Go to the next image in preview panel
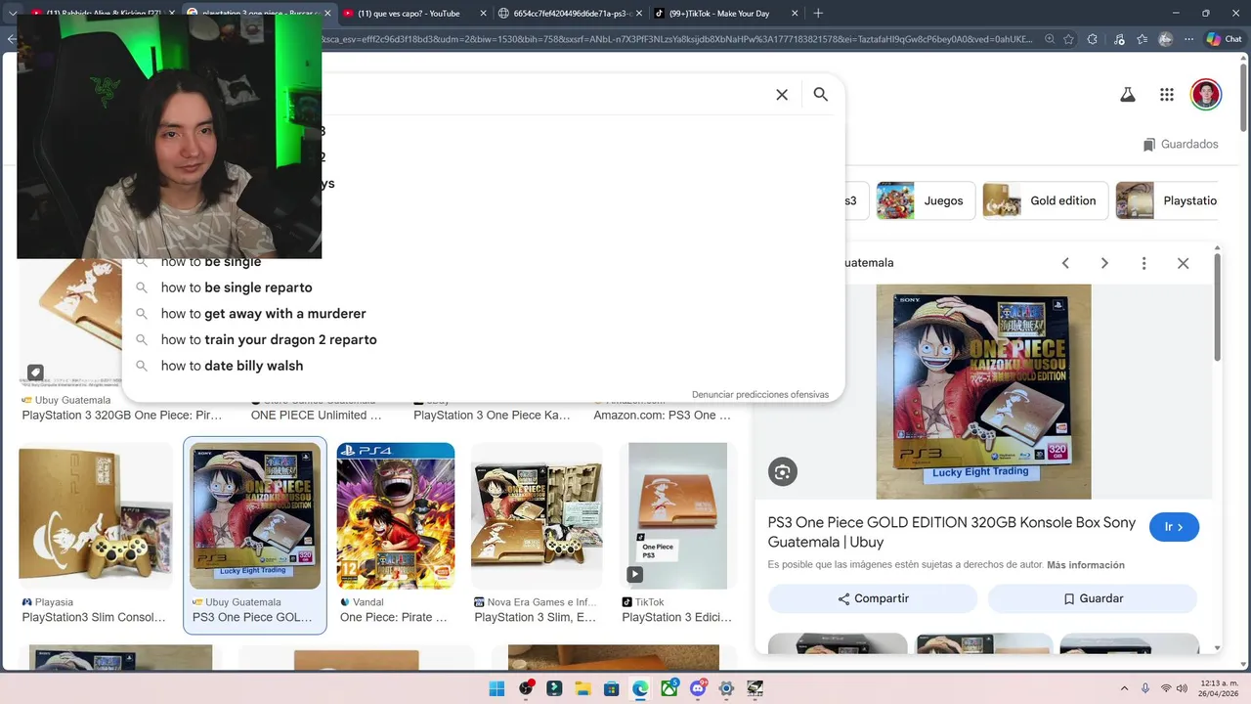This screenshot has width=1251, height=704. click(x=1104, y=263)
